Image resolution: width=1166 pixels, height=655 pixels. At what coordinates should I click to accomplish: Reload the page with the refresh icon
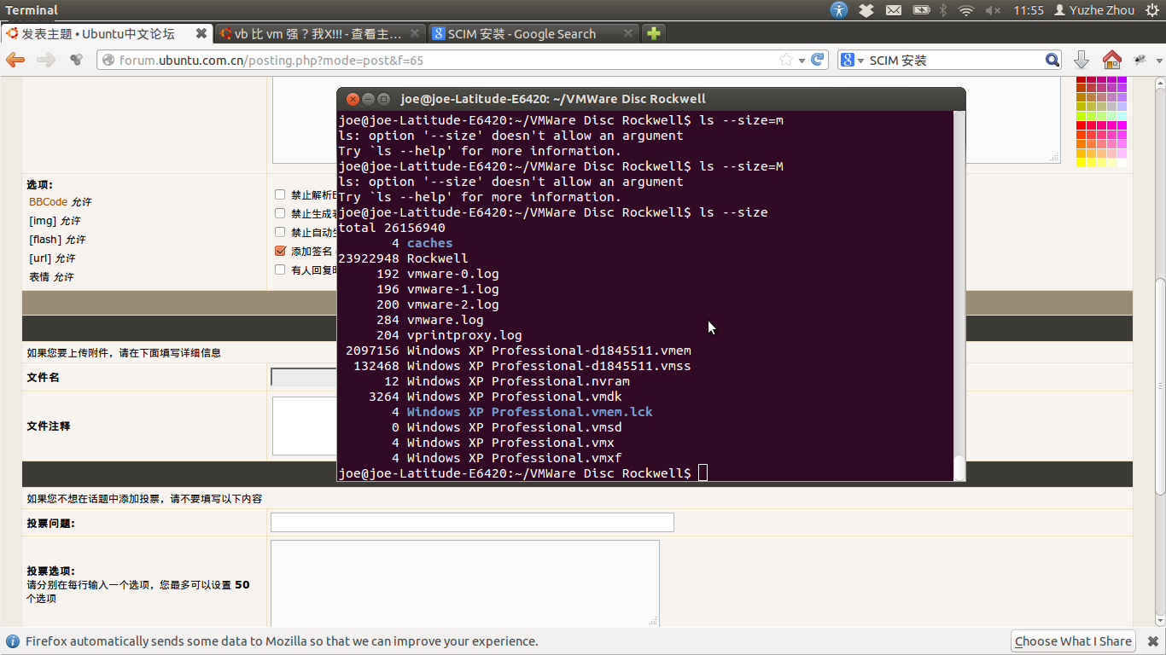(818, 60)
